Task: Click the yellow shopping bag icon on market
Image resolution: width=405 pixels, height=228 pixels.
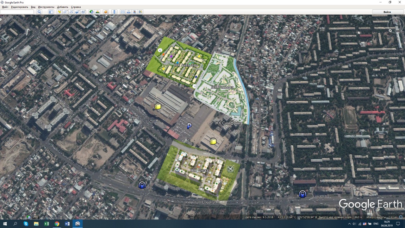Action: pos(158,106)
